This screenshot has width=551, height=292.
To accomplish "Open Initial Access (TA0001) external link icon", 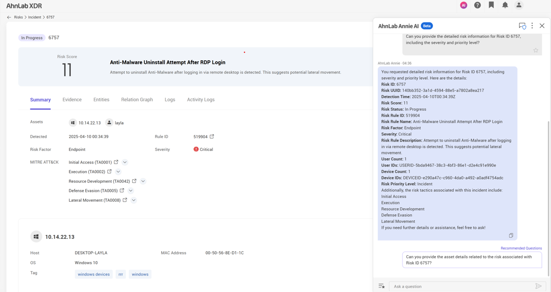I will [116, 162].
